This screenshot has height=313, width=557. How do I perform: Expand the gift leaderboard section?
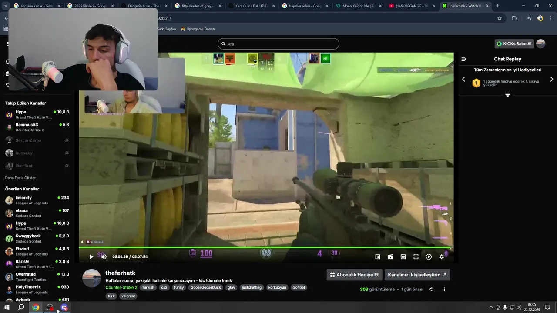pos(507,95)
